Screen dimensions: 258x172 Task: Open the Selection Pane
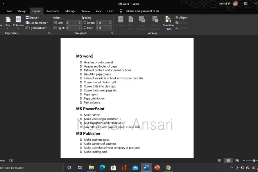168,23
